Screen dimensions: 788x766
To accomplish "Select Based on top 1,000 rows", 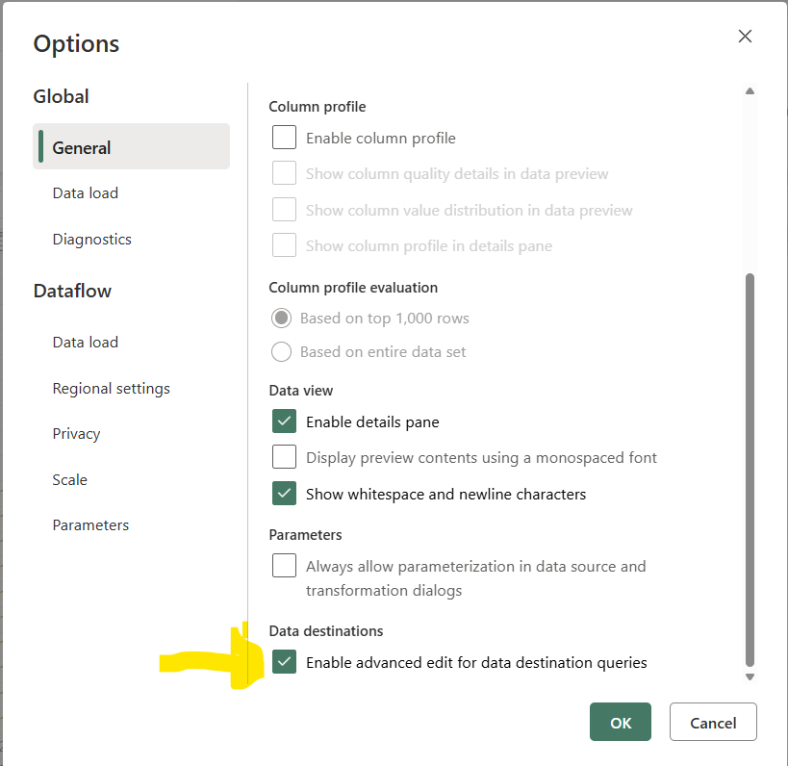I will [x=281, y=319].
